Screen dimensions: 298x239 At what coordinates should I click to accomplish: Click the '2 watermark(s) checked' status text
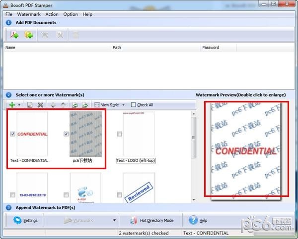pos(144,233)
